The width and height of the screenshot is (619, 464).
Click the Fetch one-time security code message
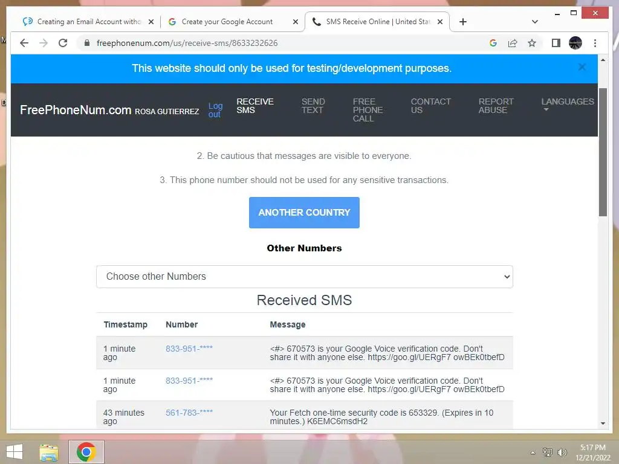(381, 417)
